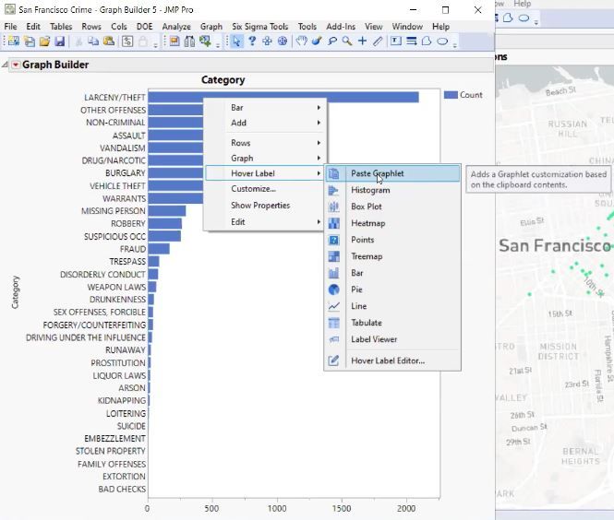
Task: Click the Category graph title
Action: pos(223,80)
